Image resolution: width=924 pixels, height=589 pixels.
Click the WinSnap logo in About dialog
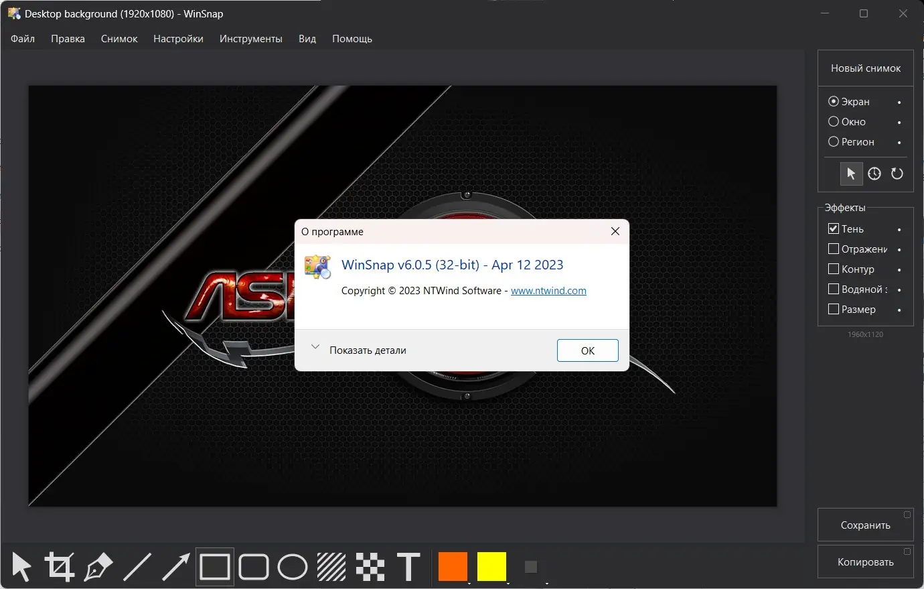pyautogui.click(x=317, y=266)
